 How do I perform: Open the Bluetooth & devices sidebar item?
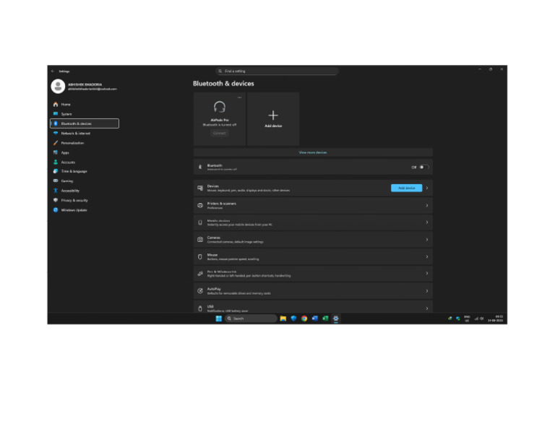tap(85, 123)
